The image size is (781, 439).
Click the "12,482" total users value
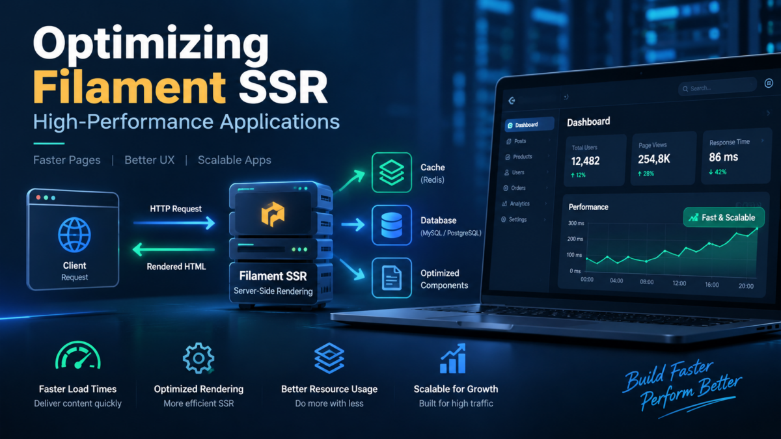click(x=586, y=161)
